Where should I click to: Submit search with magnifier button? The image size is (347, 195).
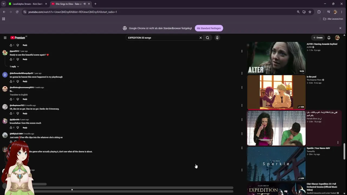coord(207,38)
